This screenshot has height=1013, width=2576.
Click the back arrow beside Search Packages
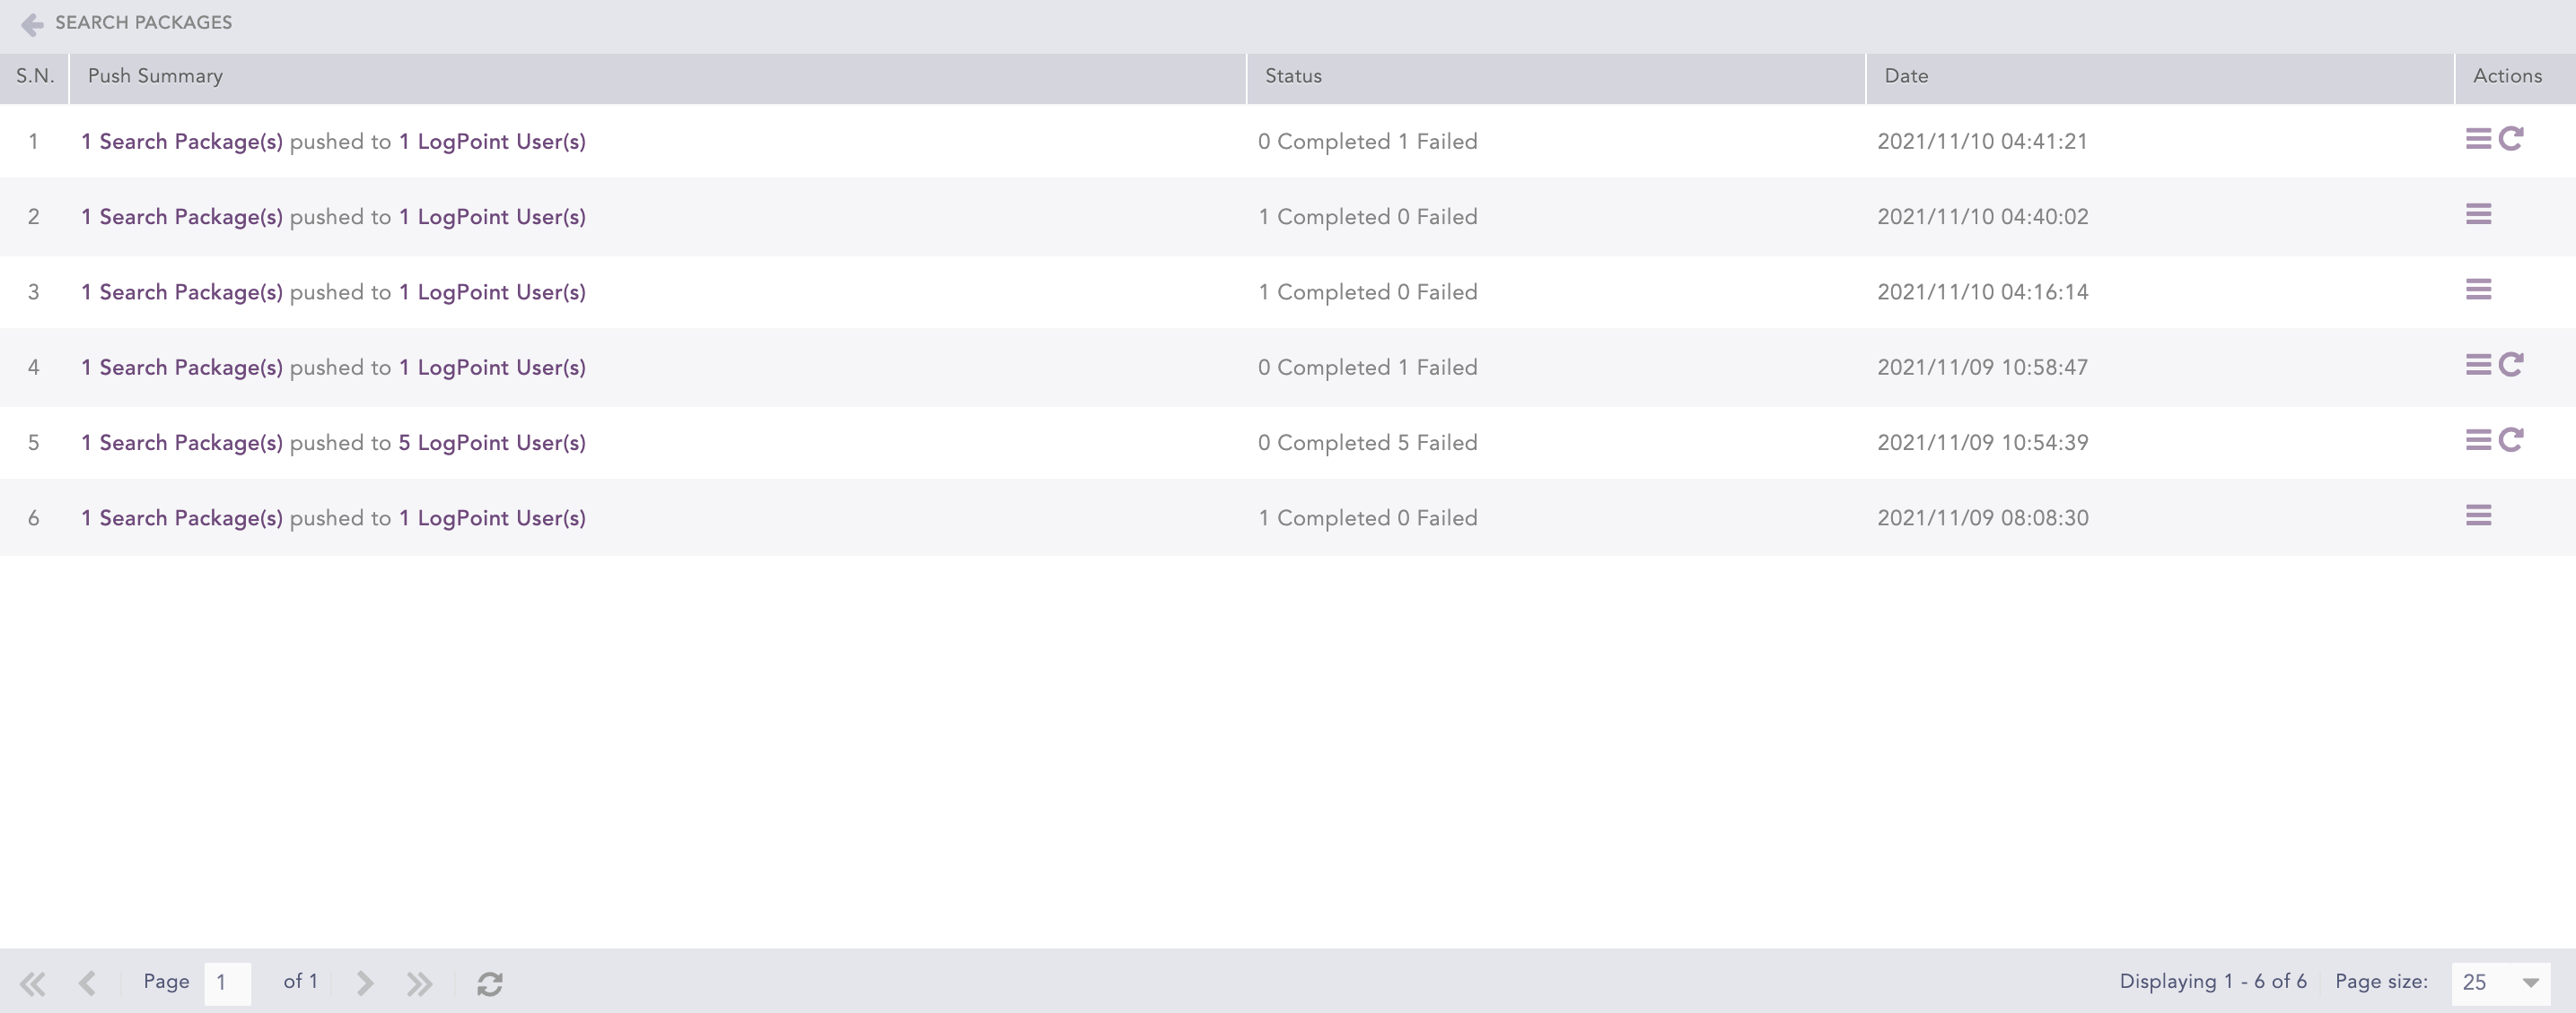(x=32, y=24)
